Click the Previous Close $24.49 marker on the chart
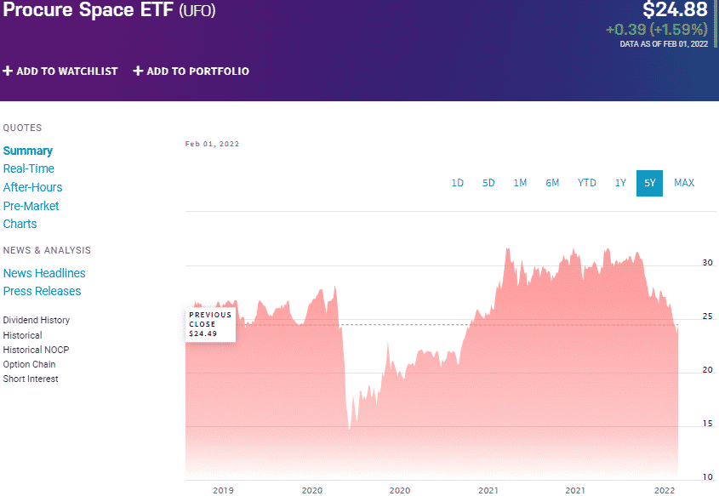 [209, 323]
